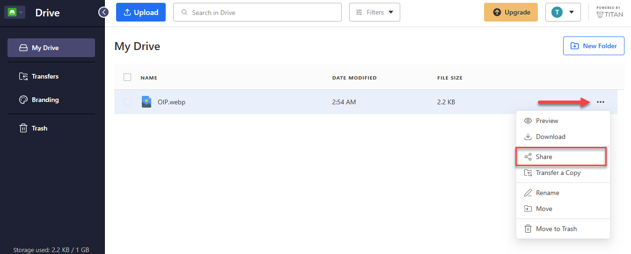Click the OIP.webp image file icon

pyautogui.click(x=147, y=102)
